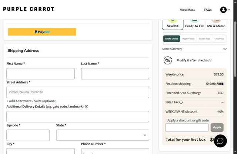This screenshot has width=237, height=154.
Task: Open the View Menu link
Action: 188,10
